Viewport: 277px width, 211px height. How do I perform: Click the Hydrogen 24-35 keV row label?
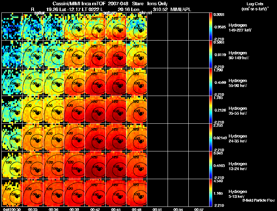[x=238, y=139]
